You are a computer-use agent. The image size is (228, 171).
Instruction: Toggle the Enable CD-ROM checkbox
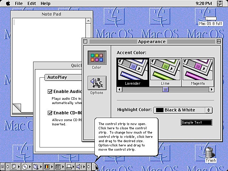(x=50, y=113)
